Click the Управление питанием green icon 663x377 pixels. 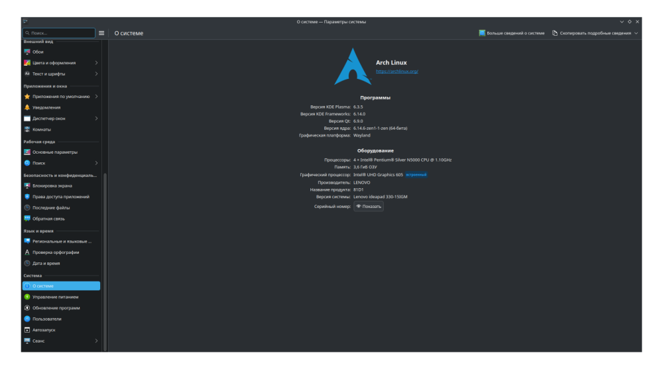[27, 297]
